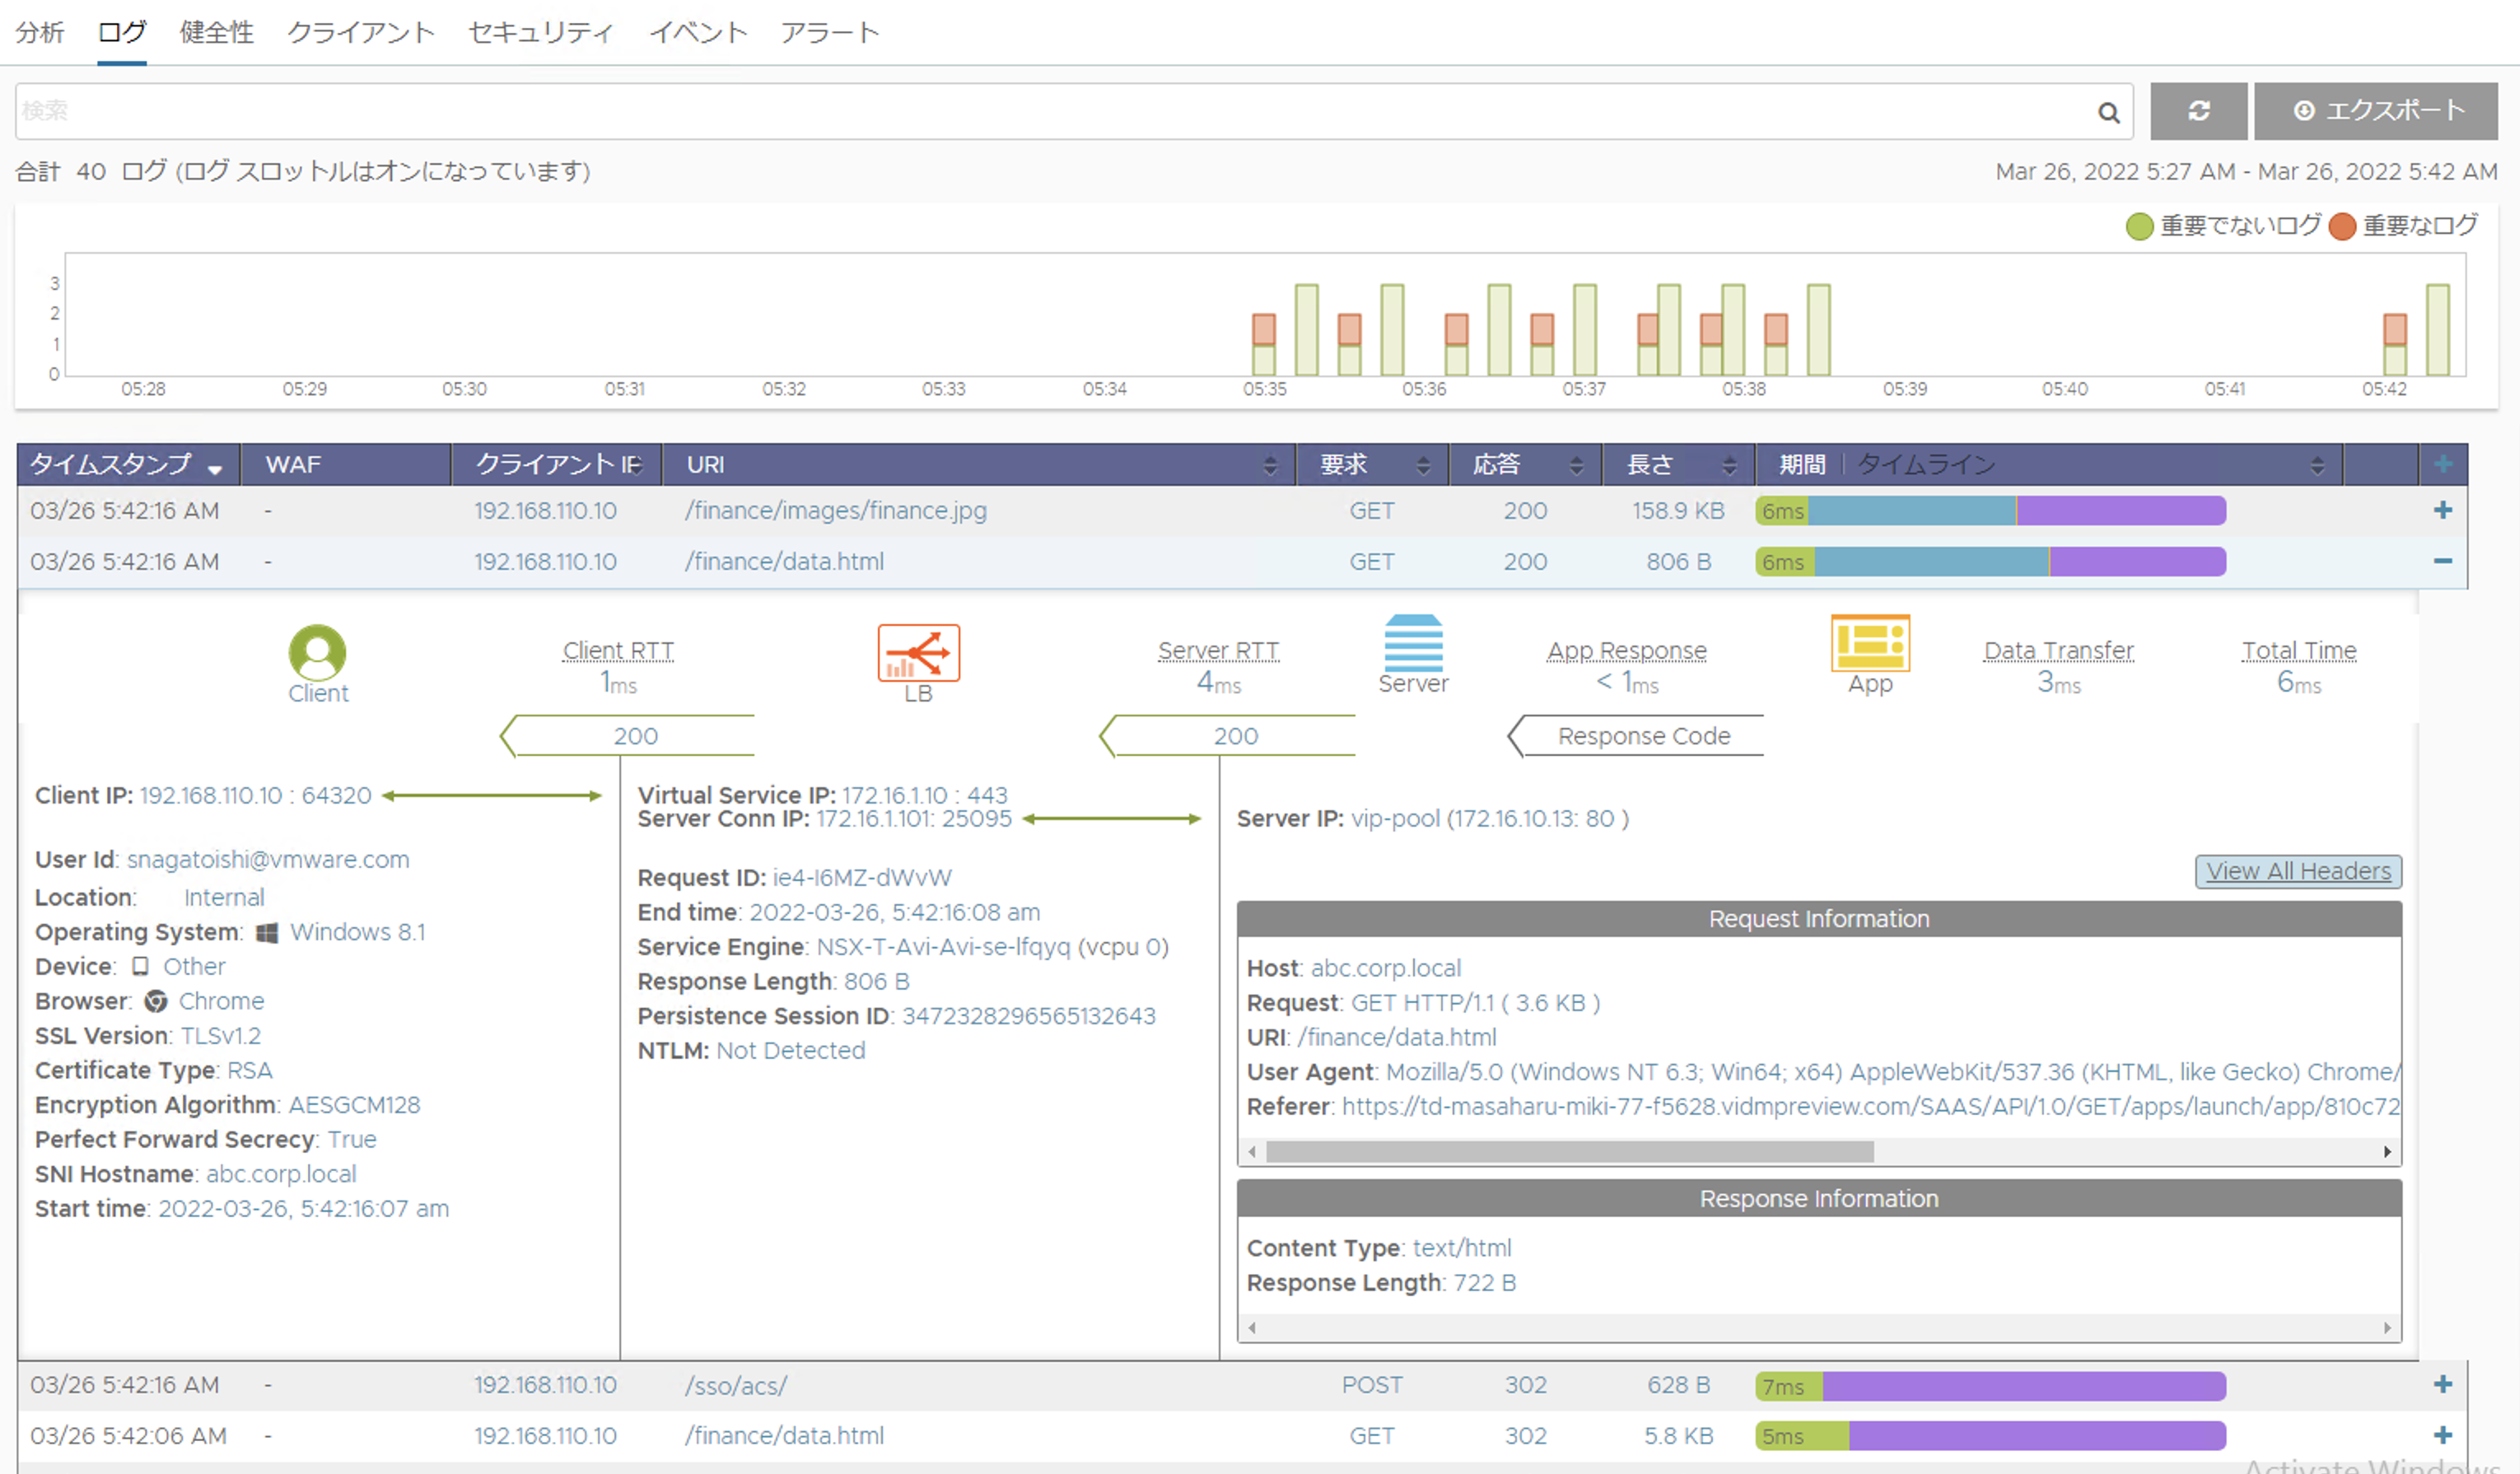This screenshot has width=2520, height=1474.
Task: Click the エクスポート export button
Action: [x=2376, y=111]
